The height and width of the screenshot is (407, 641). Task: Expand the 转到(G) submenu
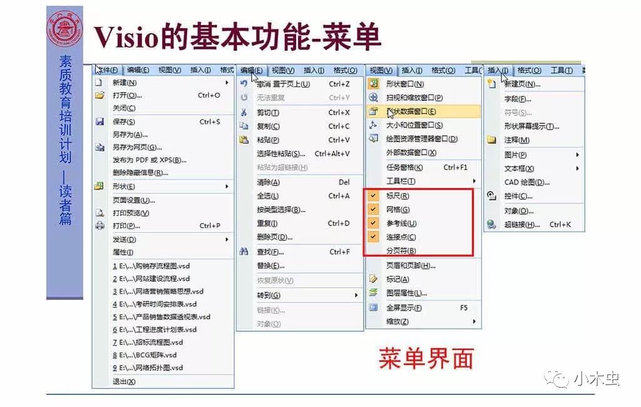[x=356, y=295]
